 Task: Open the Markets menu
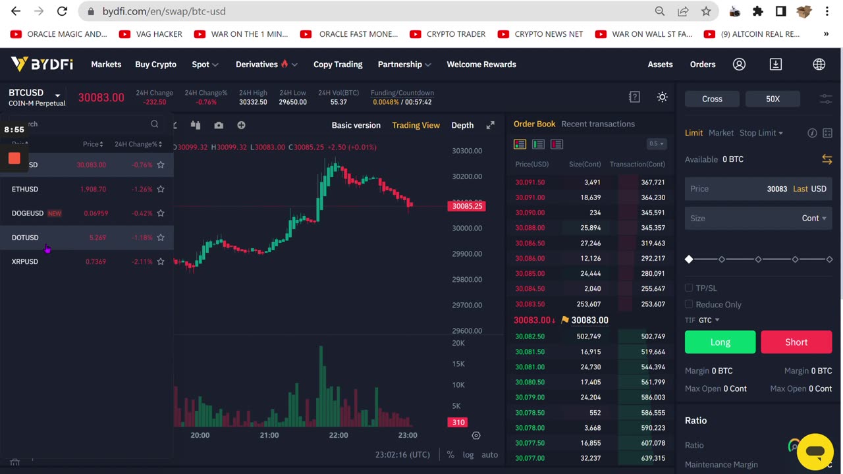pyautogui.click(x=106, y=65)
